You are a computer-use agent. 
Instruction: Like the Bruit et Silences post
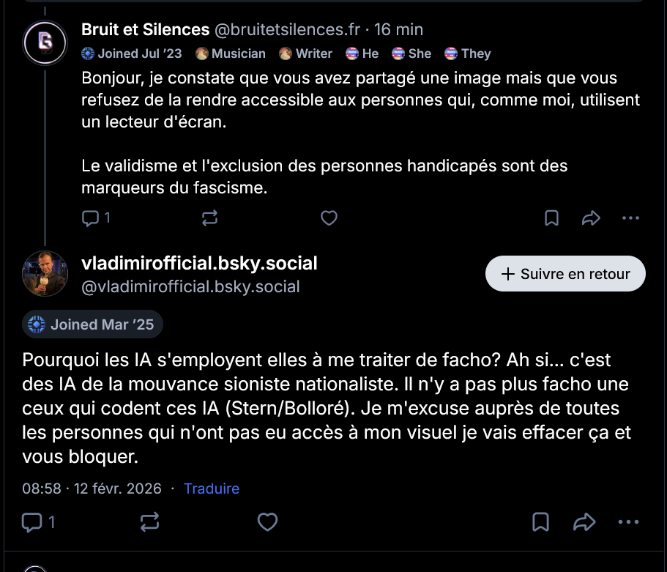(x=329, y=218)
